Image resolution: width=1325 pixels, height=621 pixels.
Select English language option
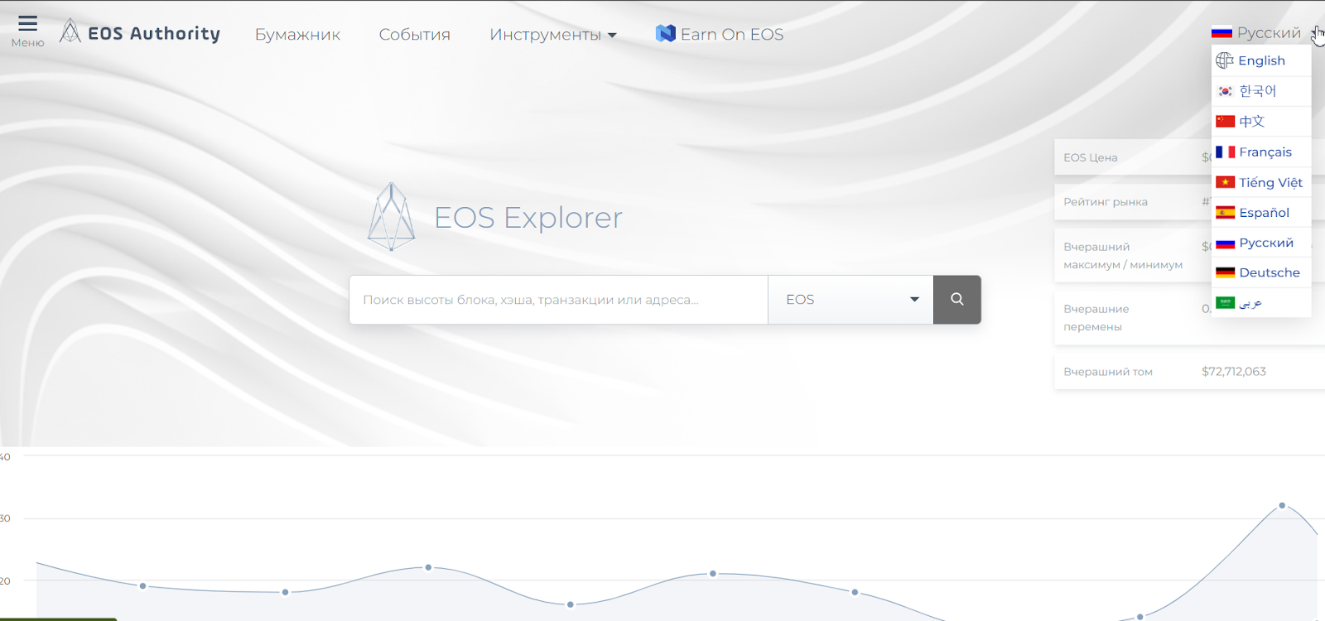point(1261,60)
